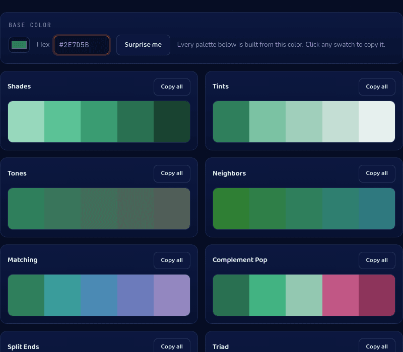Copy the periwinkle swatch in Matching
Image resolution: width=403 pixels, height=352 pixels.
pyautogui.click(x=136, y=295)
